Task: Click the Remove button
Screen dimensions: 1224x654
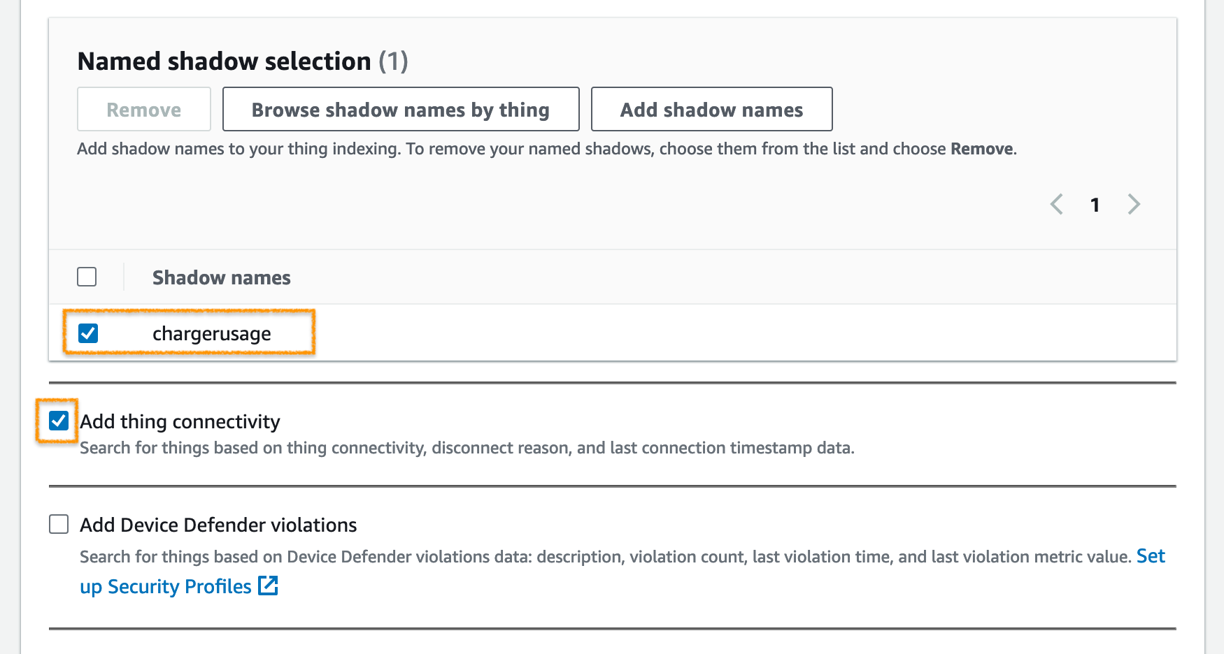Action: (143, 110)
